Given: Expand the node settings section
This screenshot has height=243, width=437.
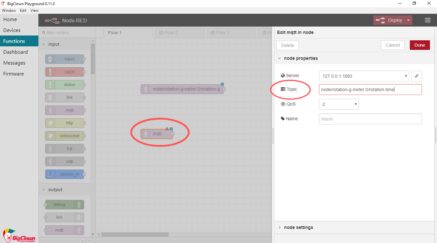Looking at the screenshot, I should pos(354,227).
